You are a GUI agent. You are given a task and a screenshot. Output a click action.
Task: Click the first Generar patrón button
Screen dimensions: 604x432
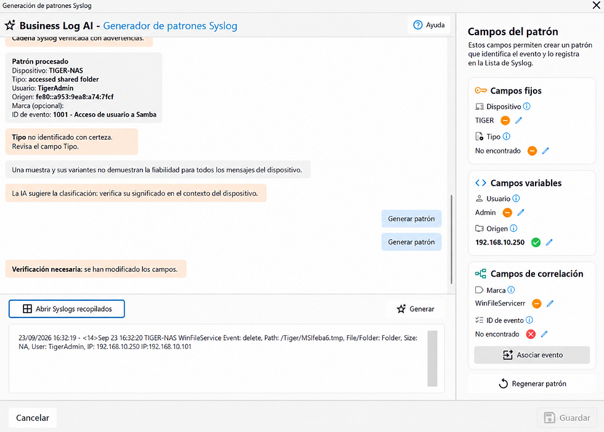[412, 219]
